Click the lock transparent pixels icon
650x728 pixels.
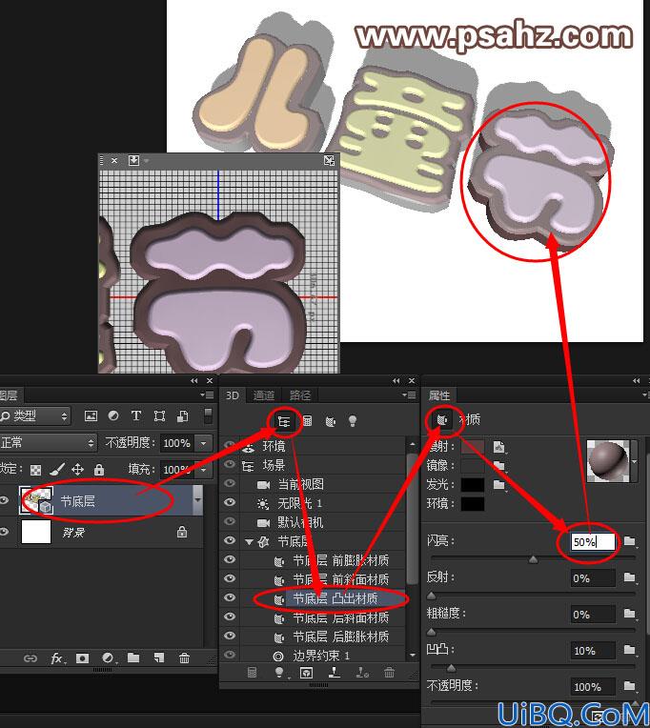pos(36,470)
